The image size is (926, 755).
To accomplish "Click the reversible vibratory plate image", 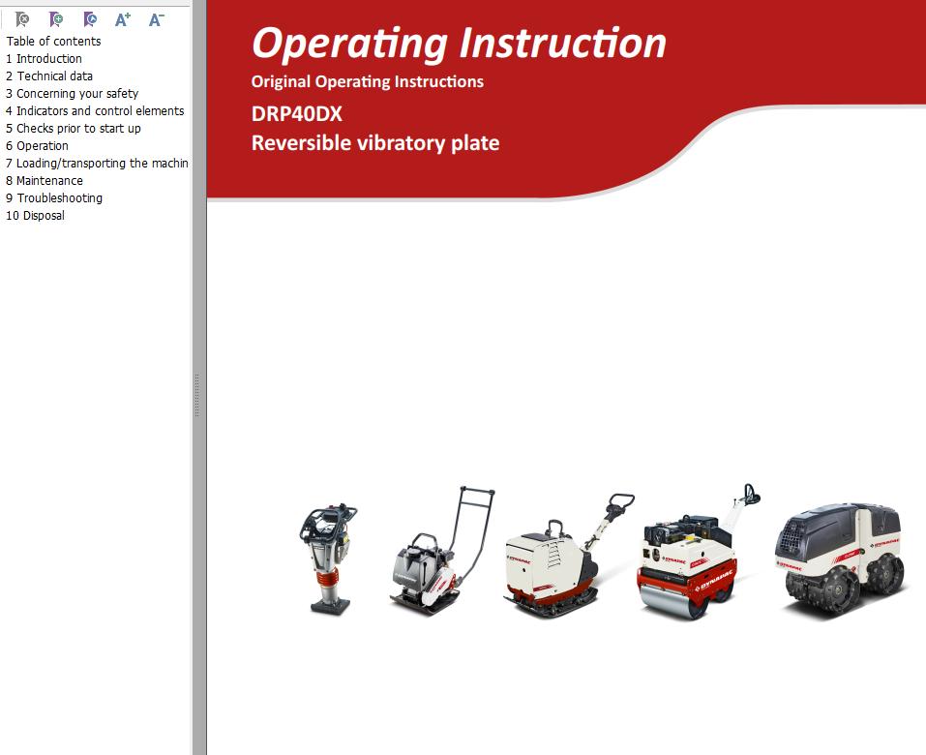I will point(569,556).
